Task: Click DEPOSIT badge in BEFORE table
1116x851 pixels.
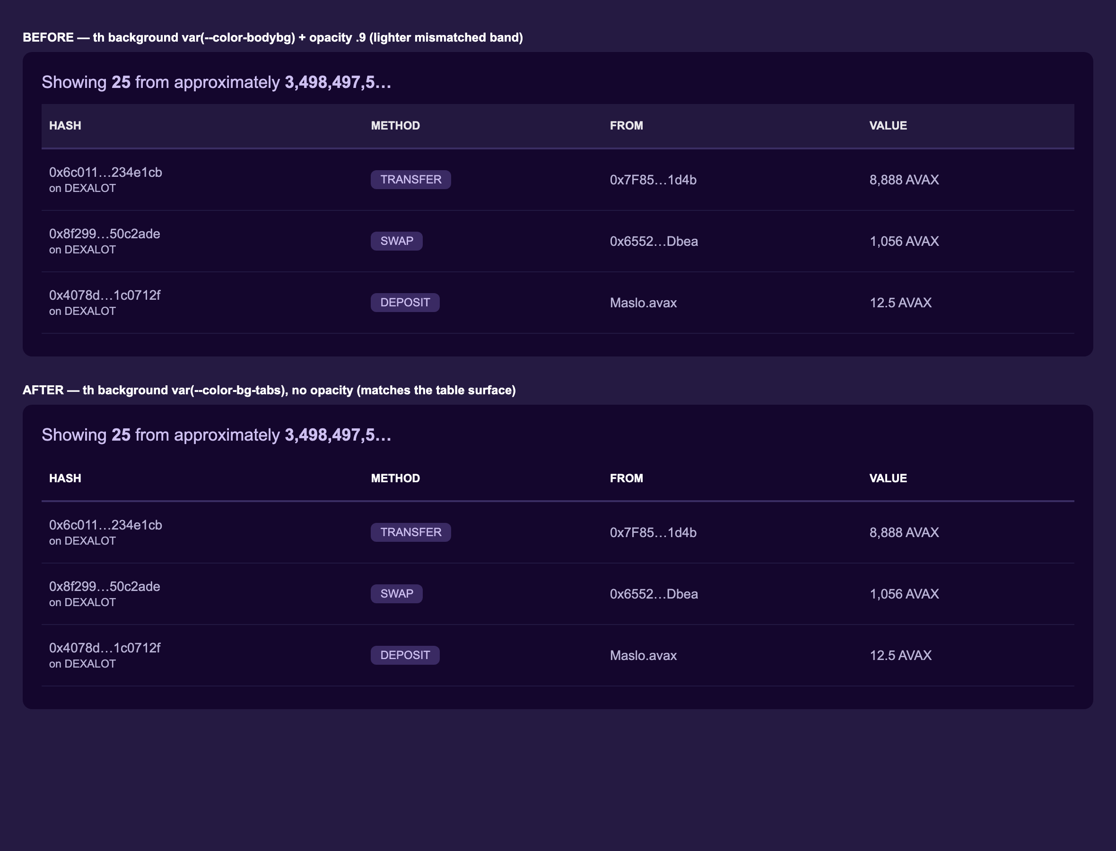Action: [x=405, y=303]
